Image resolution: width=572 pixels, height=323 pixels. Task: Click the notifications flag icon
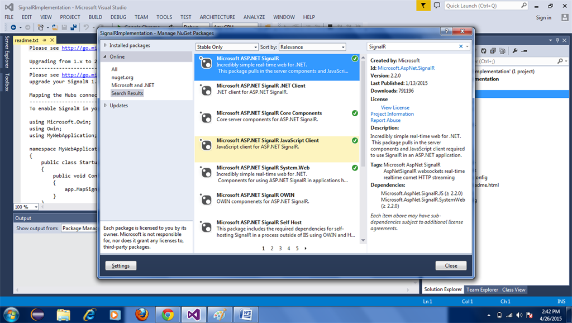(x=423, y=6)
